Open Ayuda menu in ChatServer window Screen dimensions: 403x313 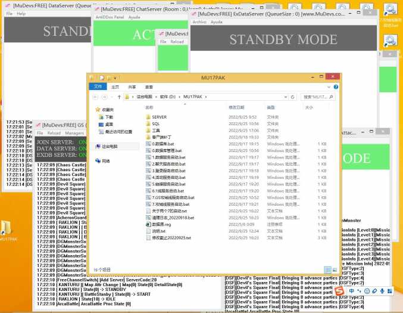(134, 17)
